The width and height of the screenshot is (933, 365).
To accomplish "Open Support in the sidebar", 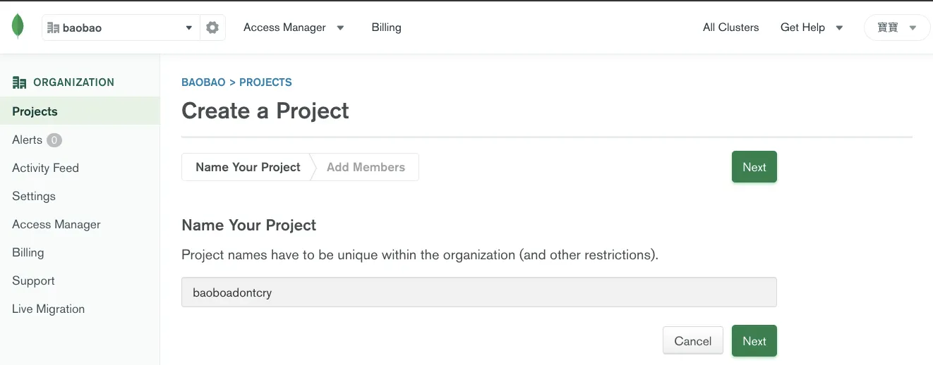I will [x=33, y=280].
